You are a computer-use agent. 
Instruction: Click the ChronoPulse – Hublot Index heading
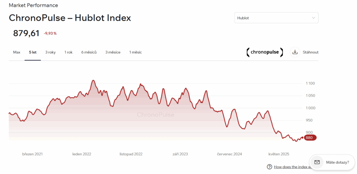click(70, 18)
